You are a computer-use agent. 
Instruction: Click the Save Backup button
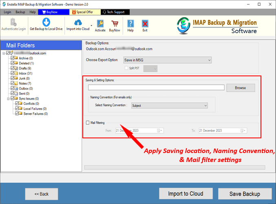[x=245, y=194]
